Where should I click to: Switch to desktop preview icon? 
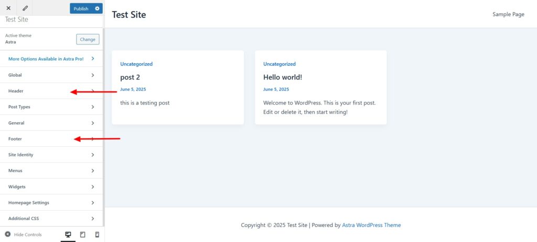click(68, 235)
